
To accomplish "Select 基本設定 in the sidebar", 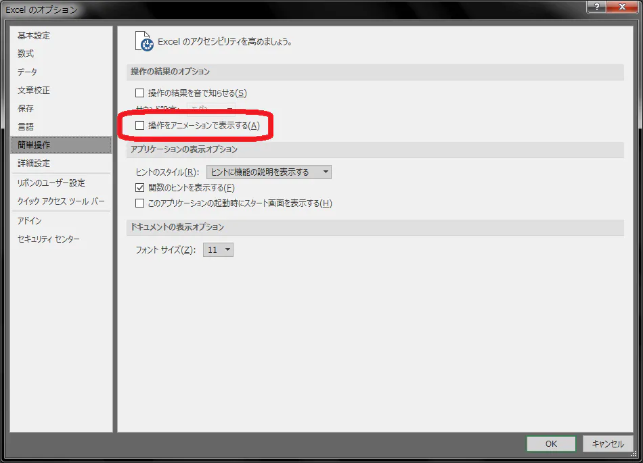I will click(34, 36).
